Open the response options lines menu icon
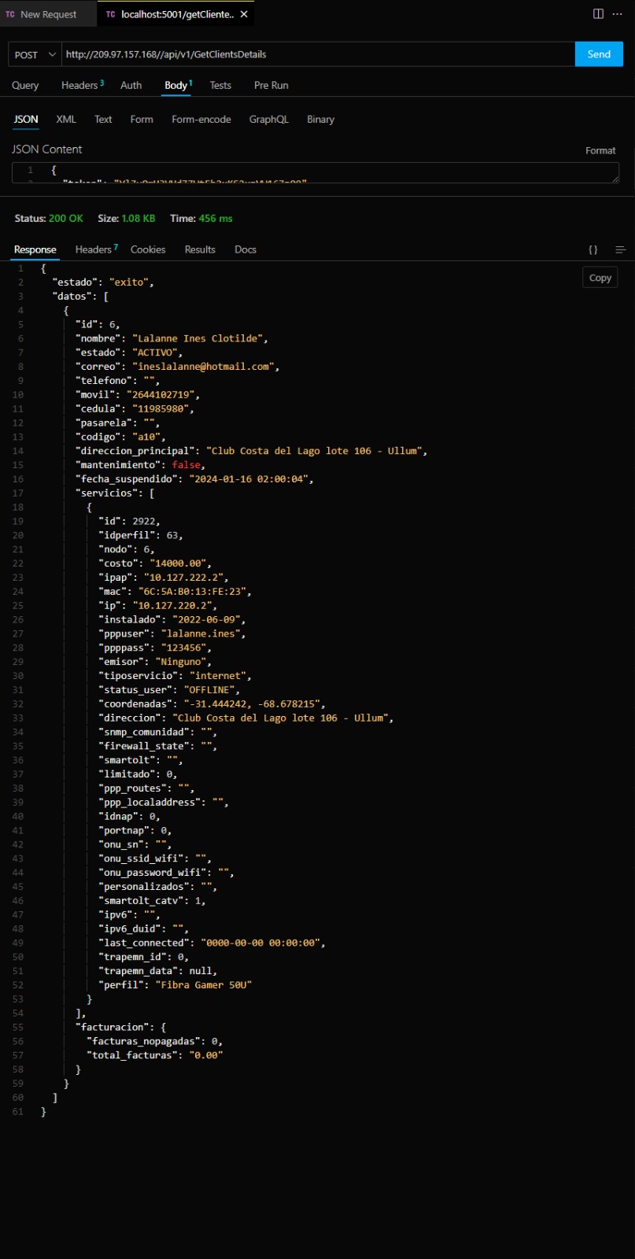The height and width of the screenshot is (1259, 635). point(620,249)
